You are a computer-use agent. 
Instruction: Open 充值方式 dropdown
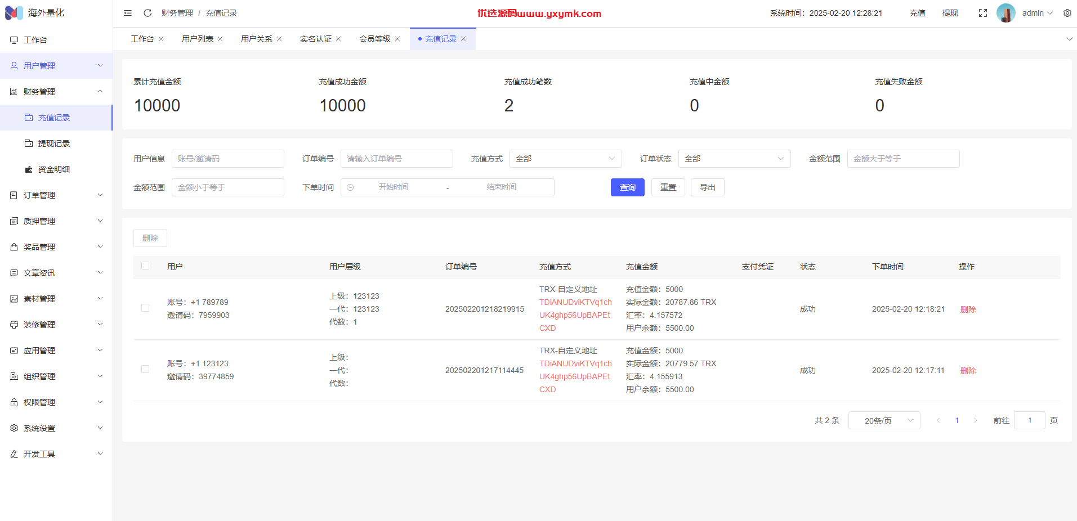[x=566, y=159]
